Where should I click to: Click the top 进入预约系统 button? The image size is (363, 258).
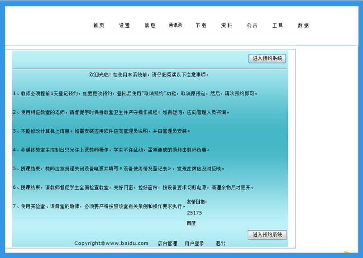[267, 58]
